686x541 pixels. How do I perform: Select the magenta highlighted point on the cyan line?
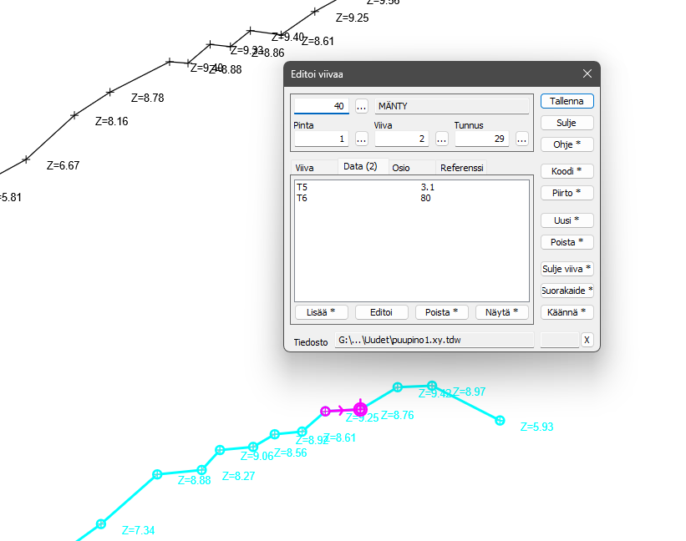(360, 409)
